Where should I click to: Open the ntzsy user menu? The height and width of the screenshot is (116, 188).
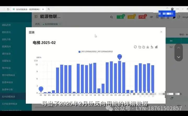pyautogui.click(x=185, y=17)
